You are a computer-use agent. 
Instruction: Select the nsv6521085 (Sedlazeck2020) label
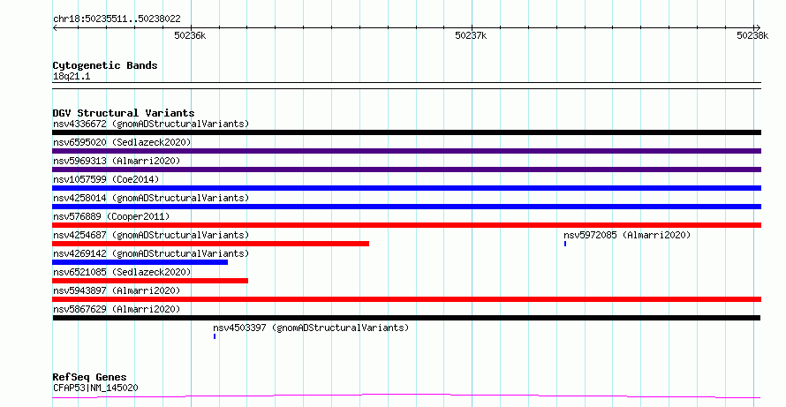[x=122, y=272]
